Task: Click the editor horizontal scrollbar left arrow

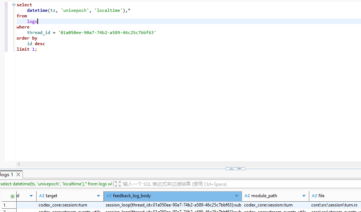Action: tap(19, 164)
